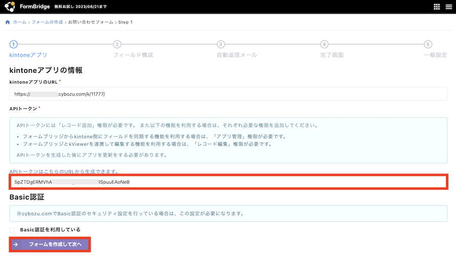Select step 4 circle 完了画面

tap(324, 45)
